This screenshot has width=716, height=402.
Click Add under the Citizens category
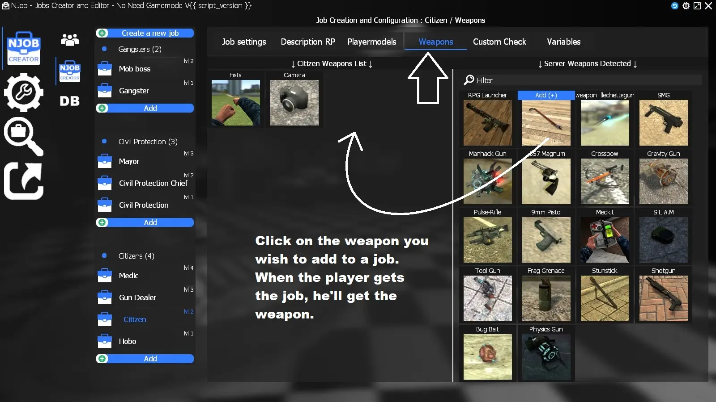(x=150, y=358)
